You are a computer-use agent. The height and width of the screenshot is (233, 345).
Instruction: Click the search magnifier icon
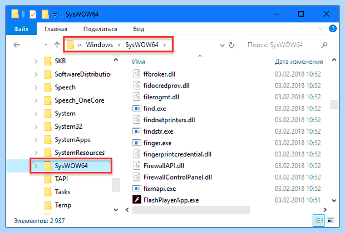[x=324, y=45]
